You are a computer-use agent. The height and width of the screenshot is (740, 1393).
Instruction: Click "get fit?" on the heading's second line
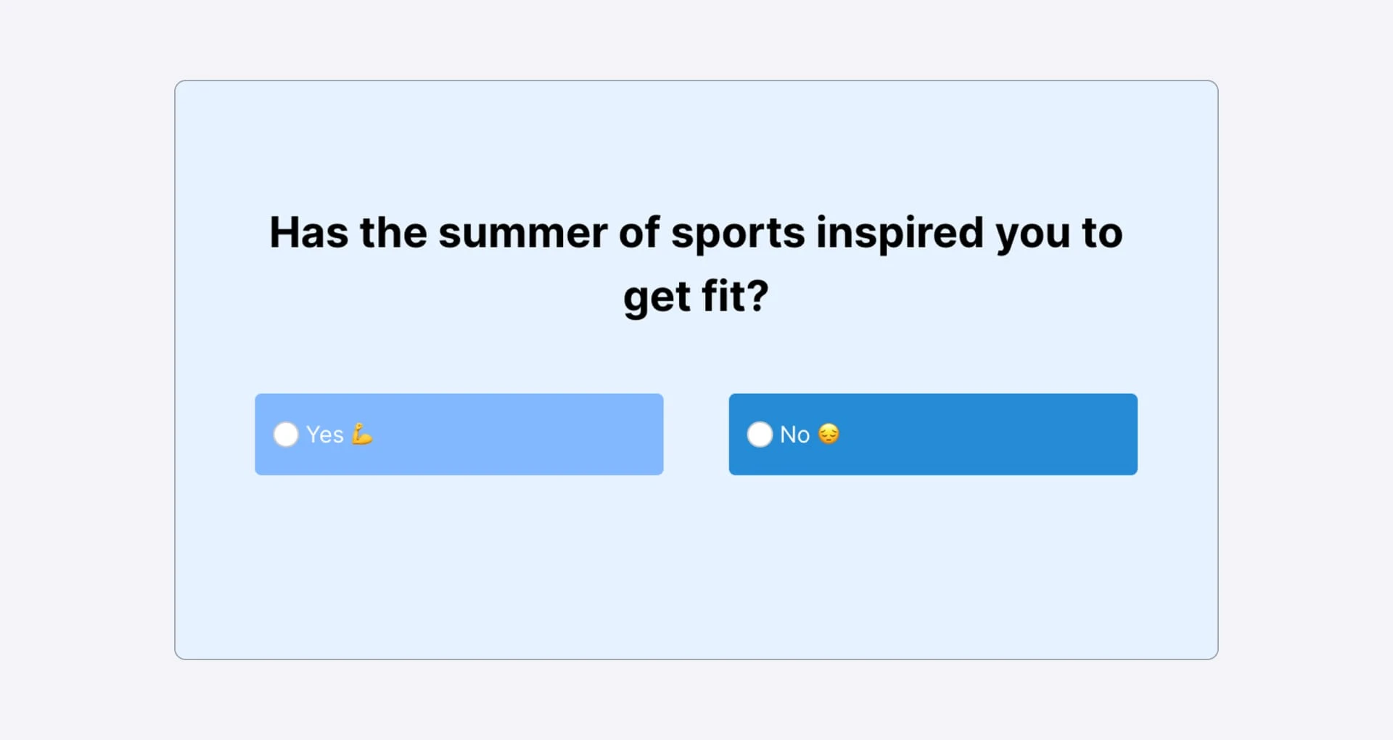(x=696, y=297)
